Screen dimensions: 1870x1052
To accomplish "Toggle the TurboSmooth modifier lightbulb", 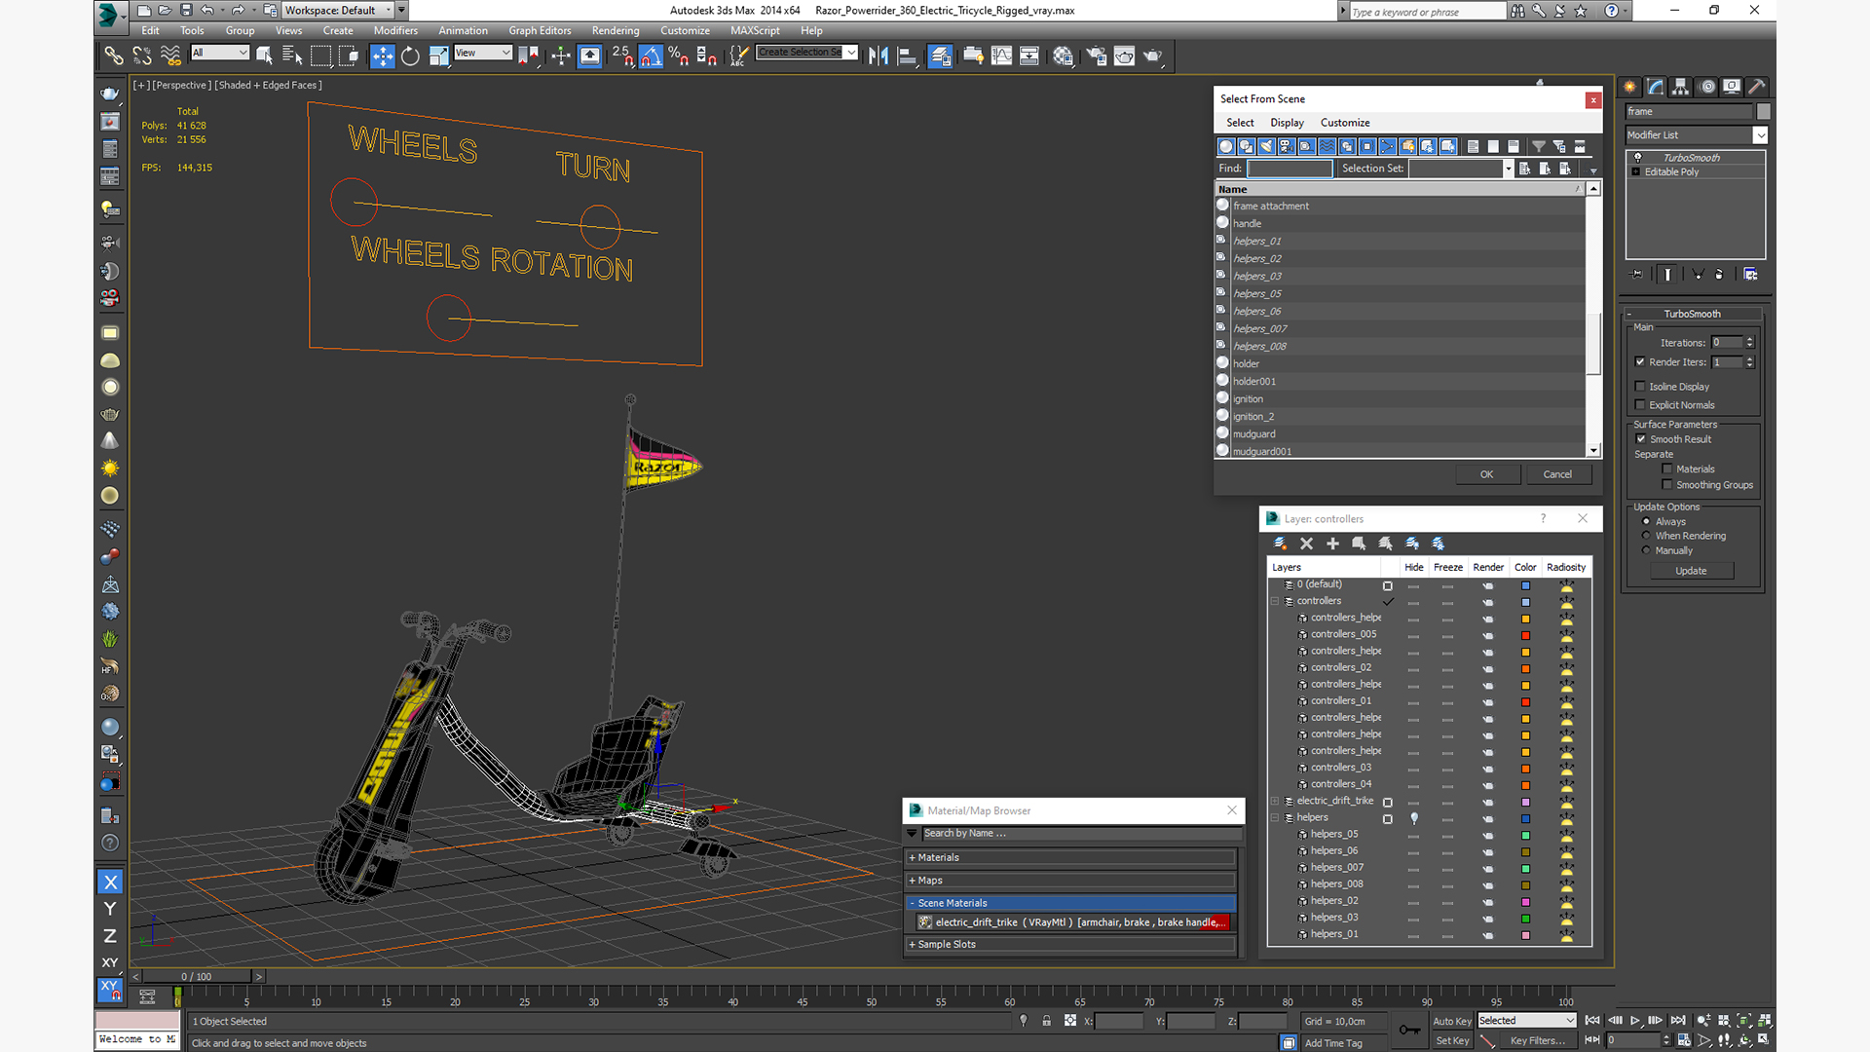I will [1637, 157].
